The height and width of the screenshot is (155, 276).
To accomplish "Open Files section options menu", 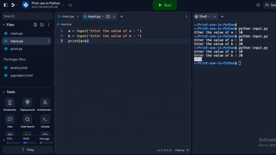I will 49,25.
